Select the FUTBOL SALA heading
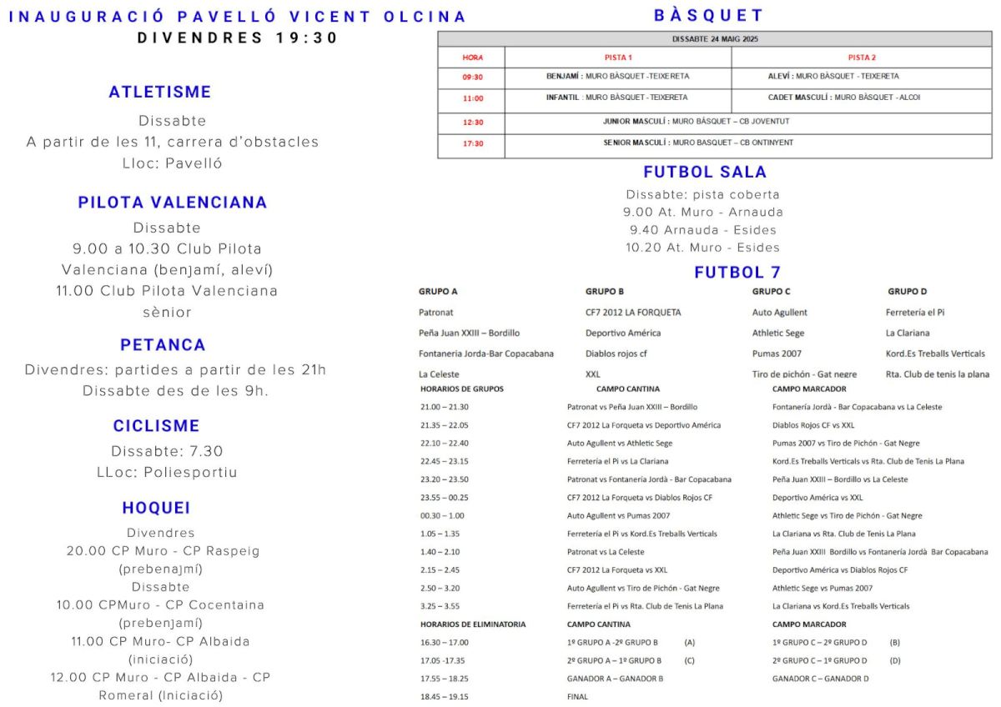 point(705,173)
